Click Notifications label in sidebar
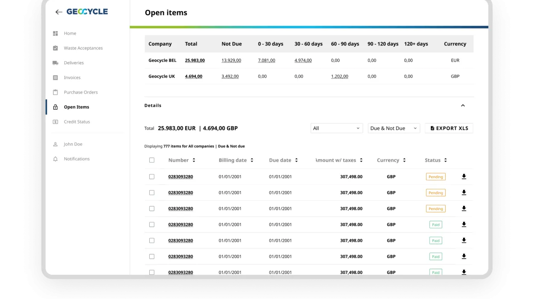The height and width of the screenshot is (299, 533). pos(77,159)
